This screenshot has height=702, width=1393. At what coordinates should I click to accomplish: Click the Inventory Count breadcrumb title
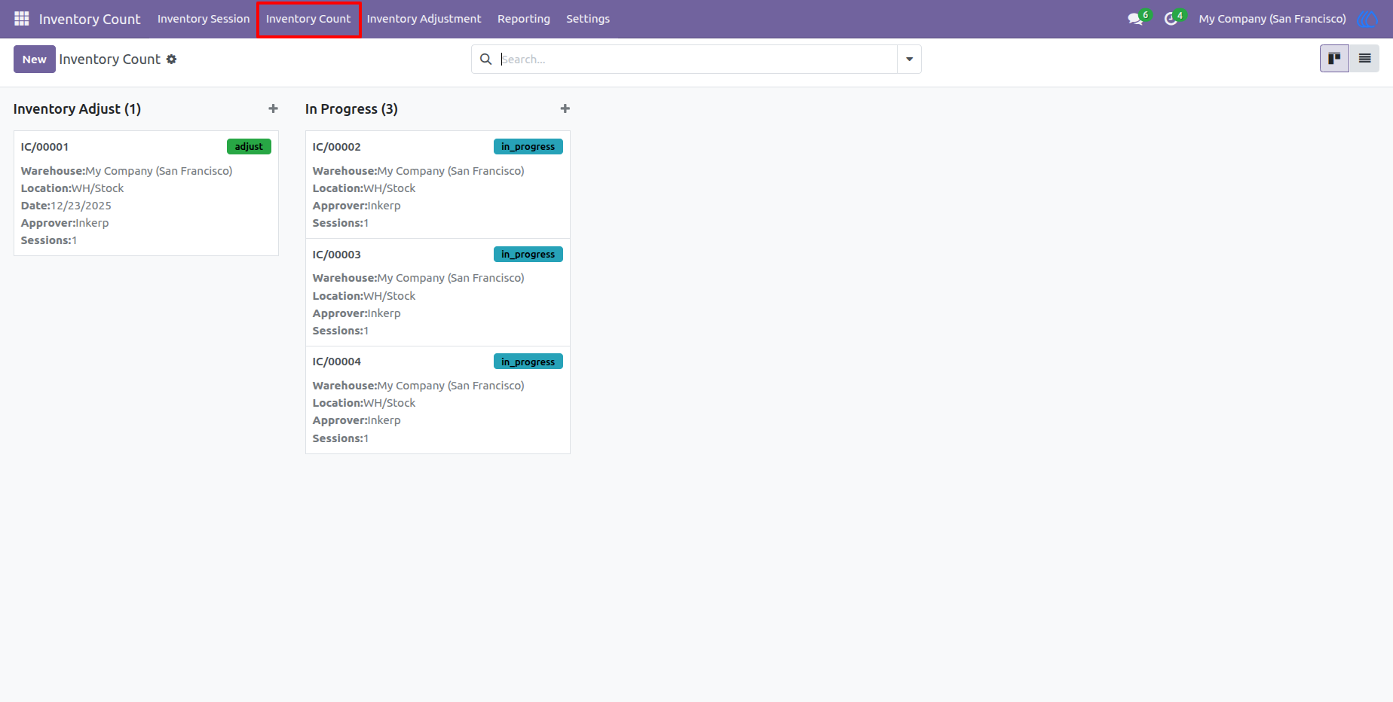click(x=110, y=59)
